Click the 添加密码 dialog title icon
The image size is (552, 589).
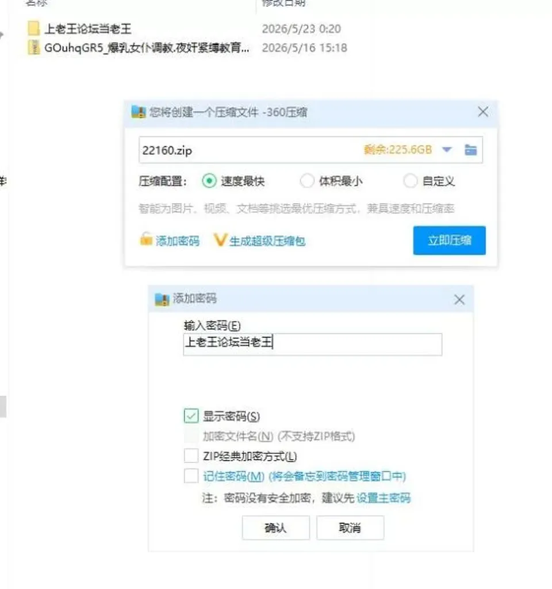[162, 299]
